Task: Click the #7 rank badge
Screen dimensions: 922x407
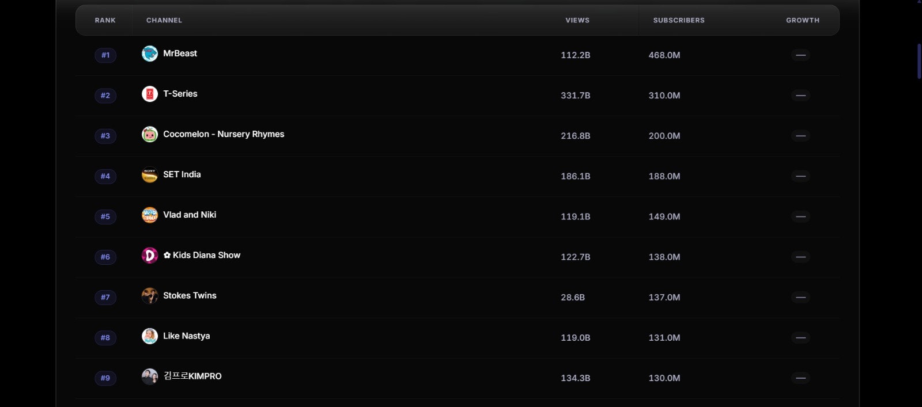Action: pyautogui.click(x=105, y=297)
